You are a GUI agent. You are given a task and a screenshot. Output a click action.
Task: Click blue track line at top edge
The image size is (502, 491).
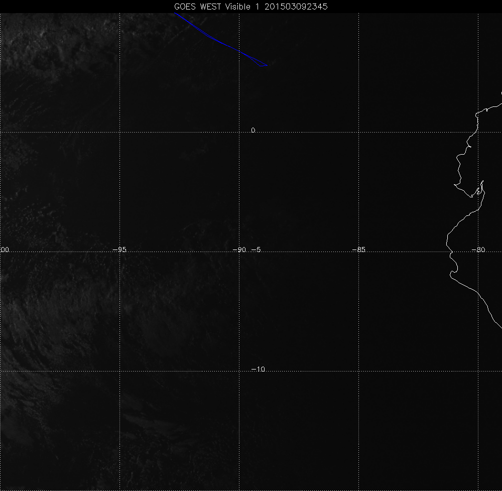175,14
